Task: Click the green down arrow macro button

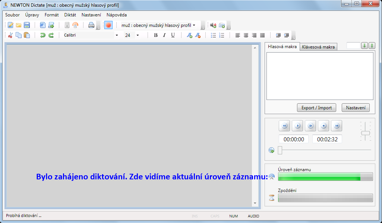Action: coord(364,45)
